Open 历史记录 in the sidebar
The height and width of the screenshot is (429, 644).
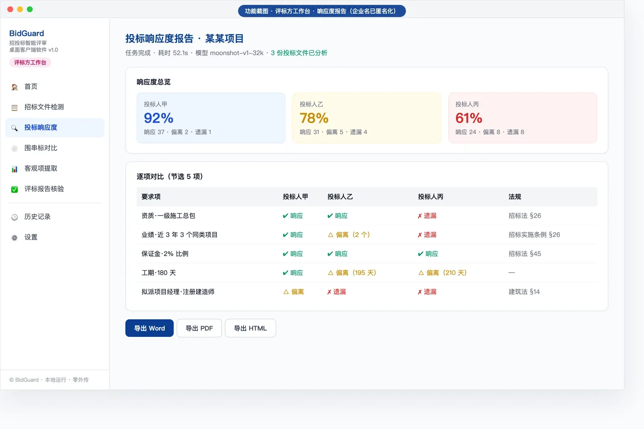tap(55, 217)
